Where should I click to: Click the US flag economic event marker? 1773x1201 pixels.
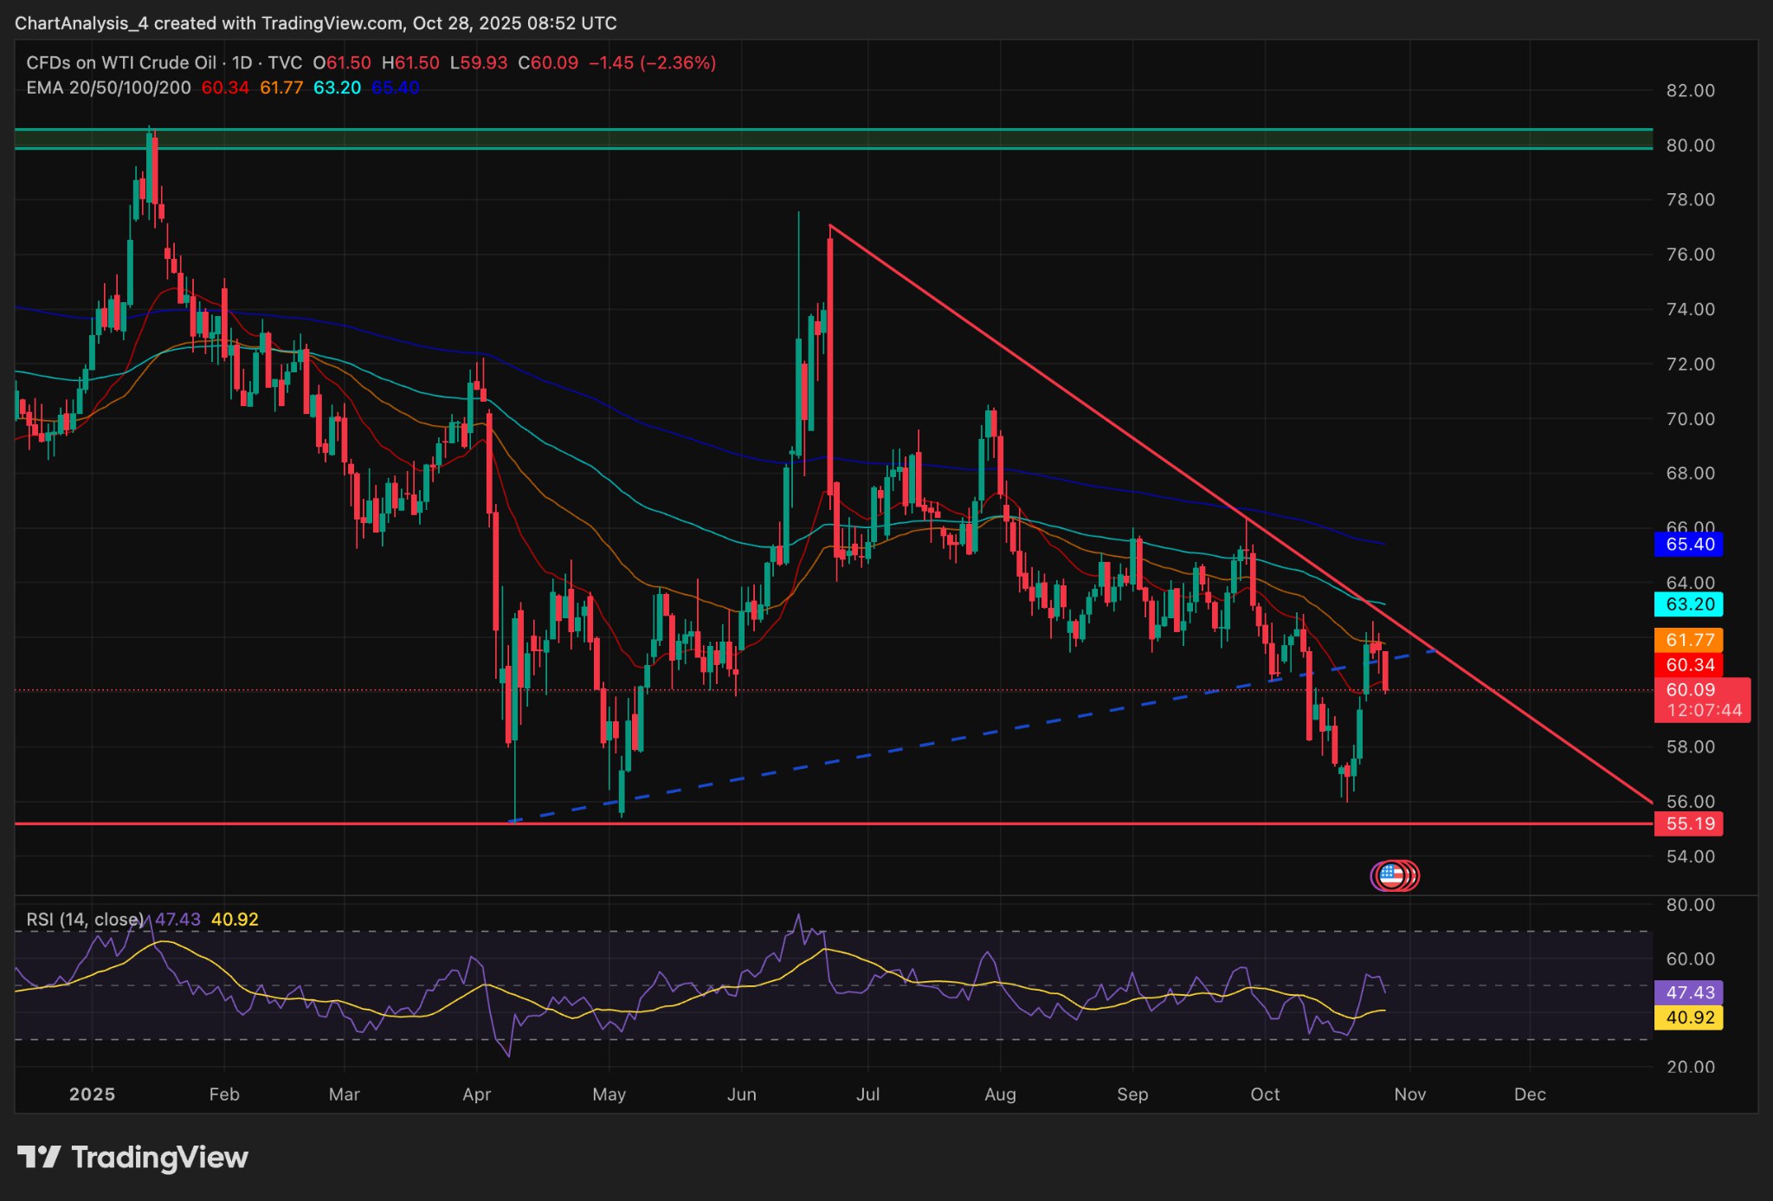point(1391,875)
